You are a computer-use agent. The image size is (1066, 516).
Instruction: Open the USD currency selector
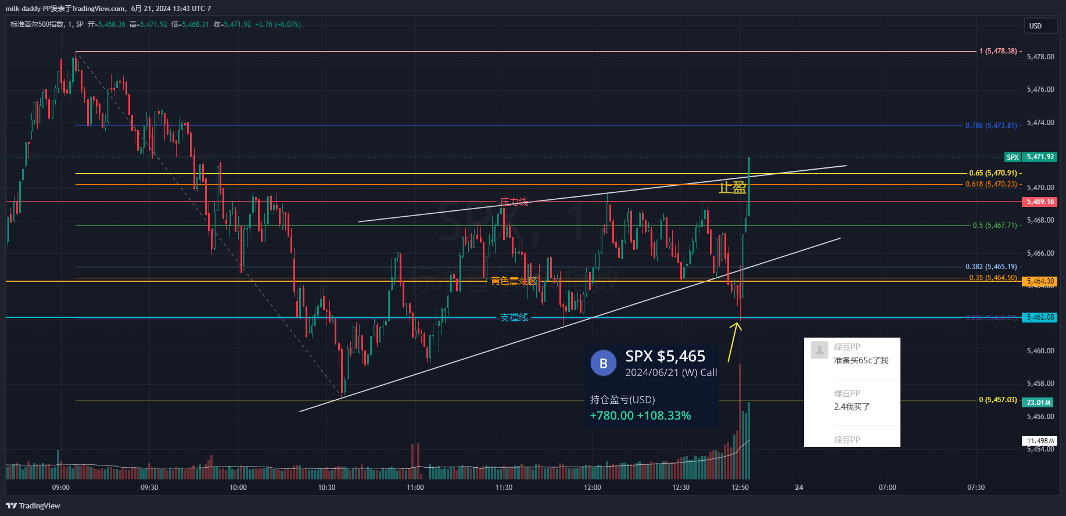(1039, 26)
